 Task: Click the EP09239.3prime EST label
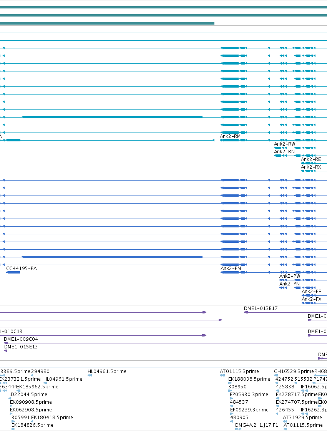tap(249, 410)
